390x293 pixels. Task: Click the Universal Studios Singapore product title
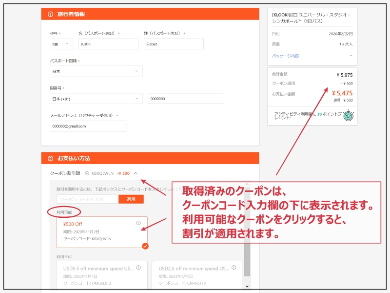pos(311,18)
